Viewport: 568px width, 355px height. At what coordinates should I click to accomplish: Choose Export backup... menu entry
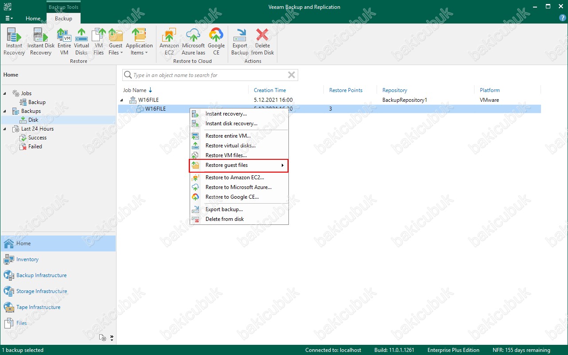[x=239, y=209]
